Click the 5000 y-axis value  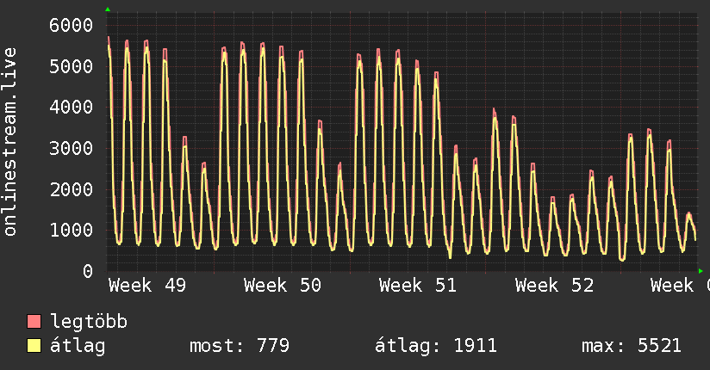pyautogui.click(x=70, y=66)
